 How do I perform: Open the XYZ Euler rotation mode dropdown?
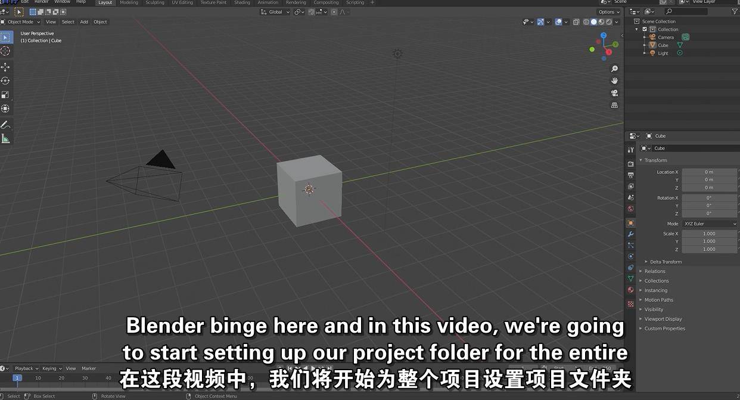pyautogui.click(x=710, y=224)
